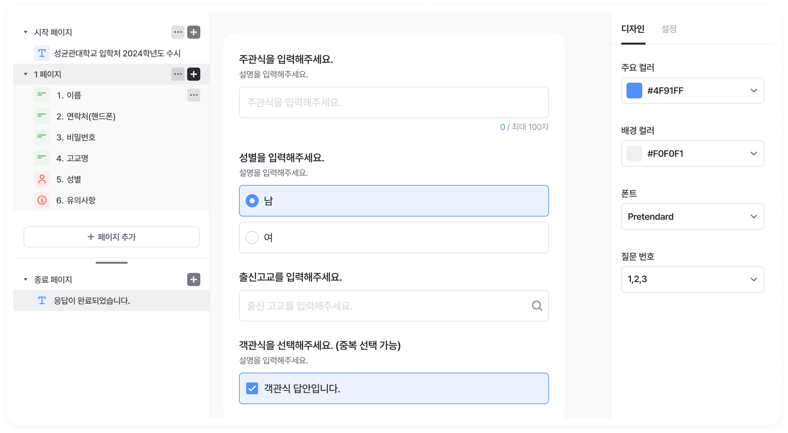The width and height of the screenshot is (788, 433).
Task: Click black plus icon on 1 페이지
Action: (194, 74)
